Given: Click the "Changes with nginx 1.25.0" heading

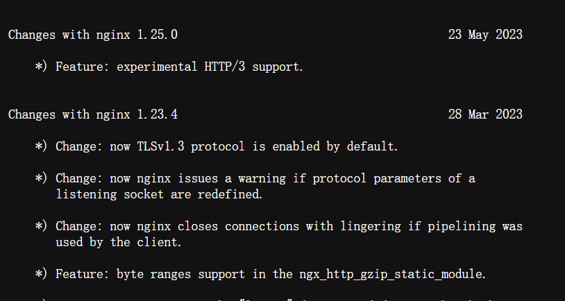Looking at the screenshot, I should pos(92,35).
